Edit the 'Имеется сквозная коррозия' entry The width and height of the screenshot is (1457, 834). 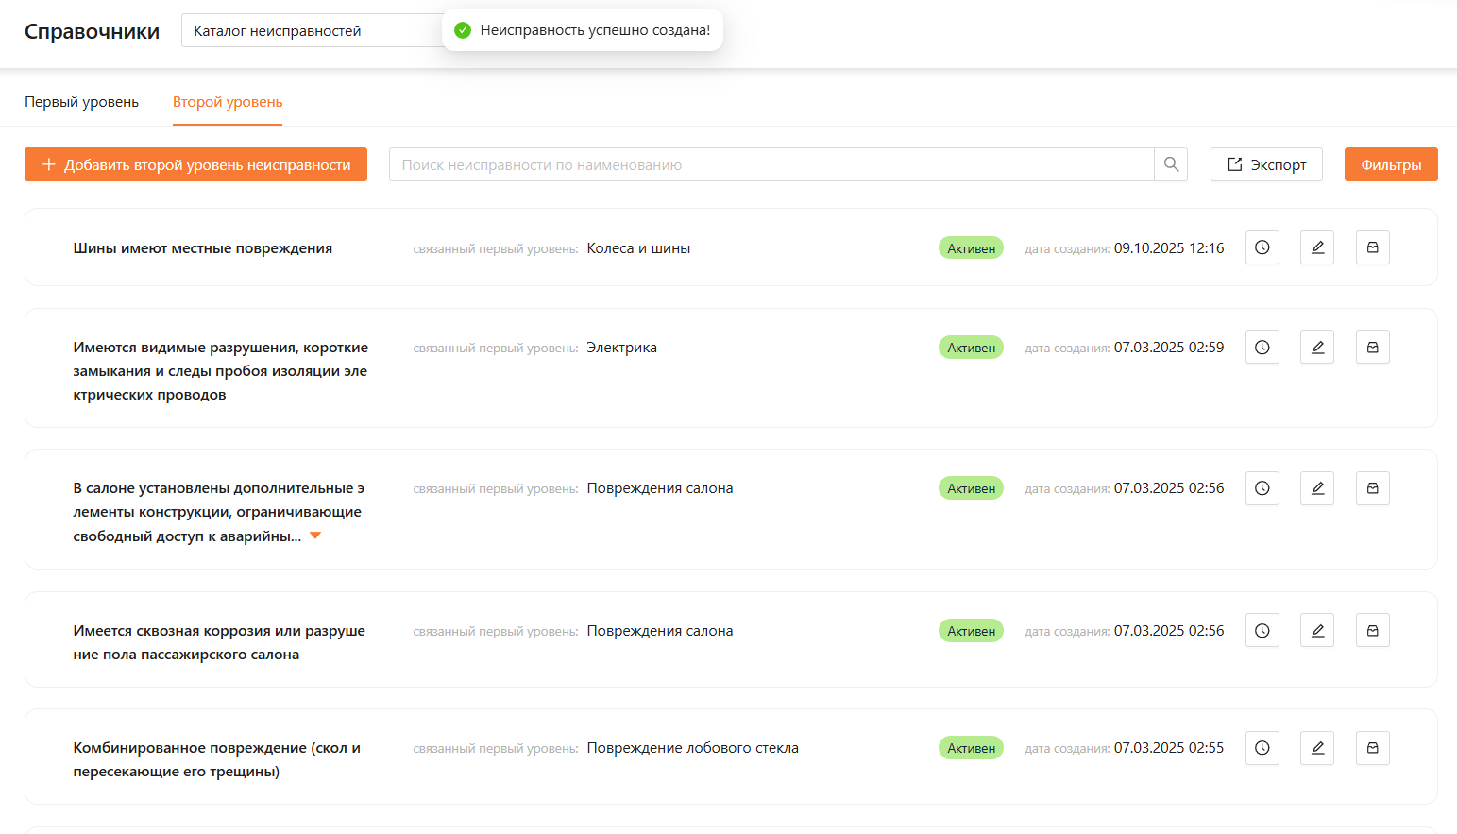(x=1317, y=631)
